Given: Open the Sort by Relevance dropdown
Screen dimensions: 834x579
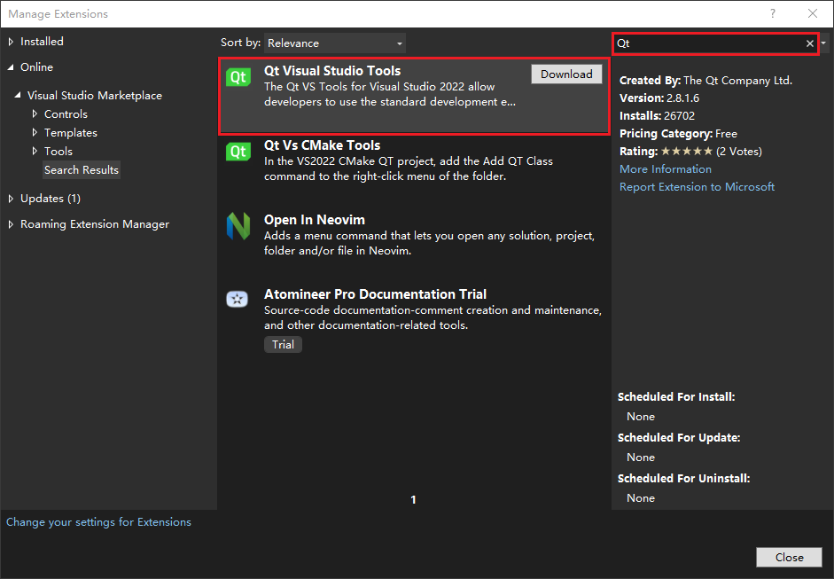Looking at the screenshot, I should click(334, 43).
